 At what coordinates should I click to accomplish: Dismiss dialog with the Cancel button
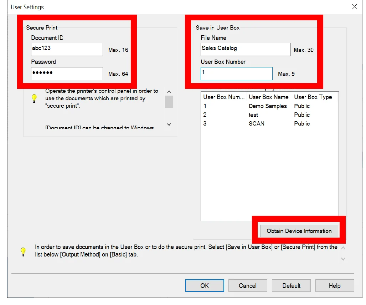[x=248, y=286]
